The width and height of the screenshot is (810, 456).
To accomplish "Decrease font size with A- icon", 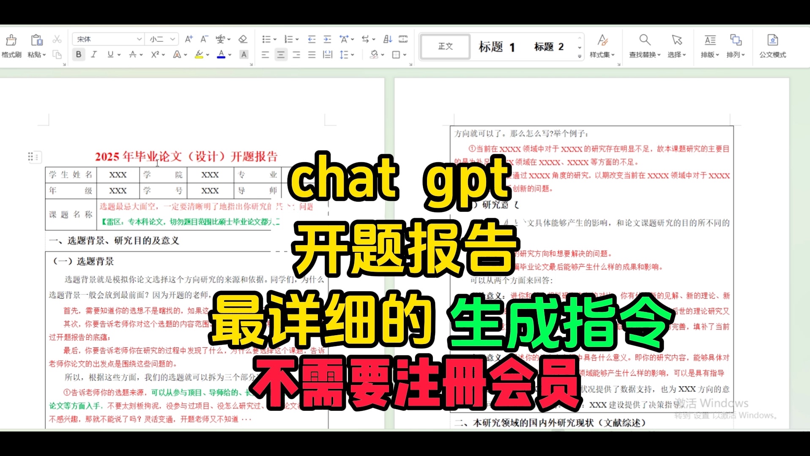I will tap(204, 39).
